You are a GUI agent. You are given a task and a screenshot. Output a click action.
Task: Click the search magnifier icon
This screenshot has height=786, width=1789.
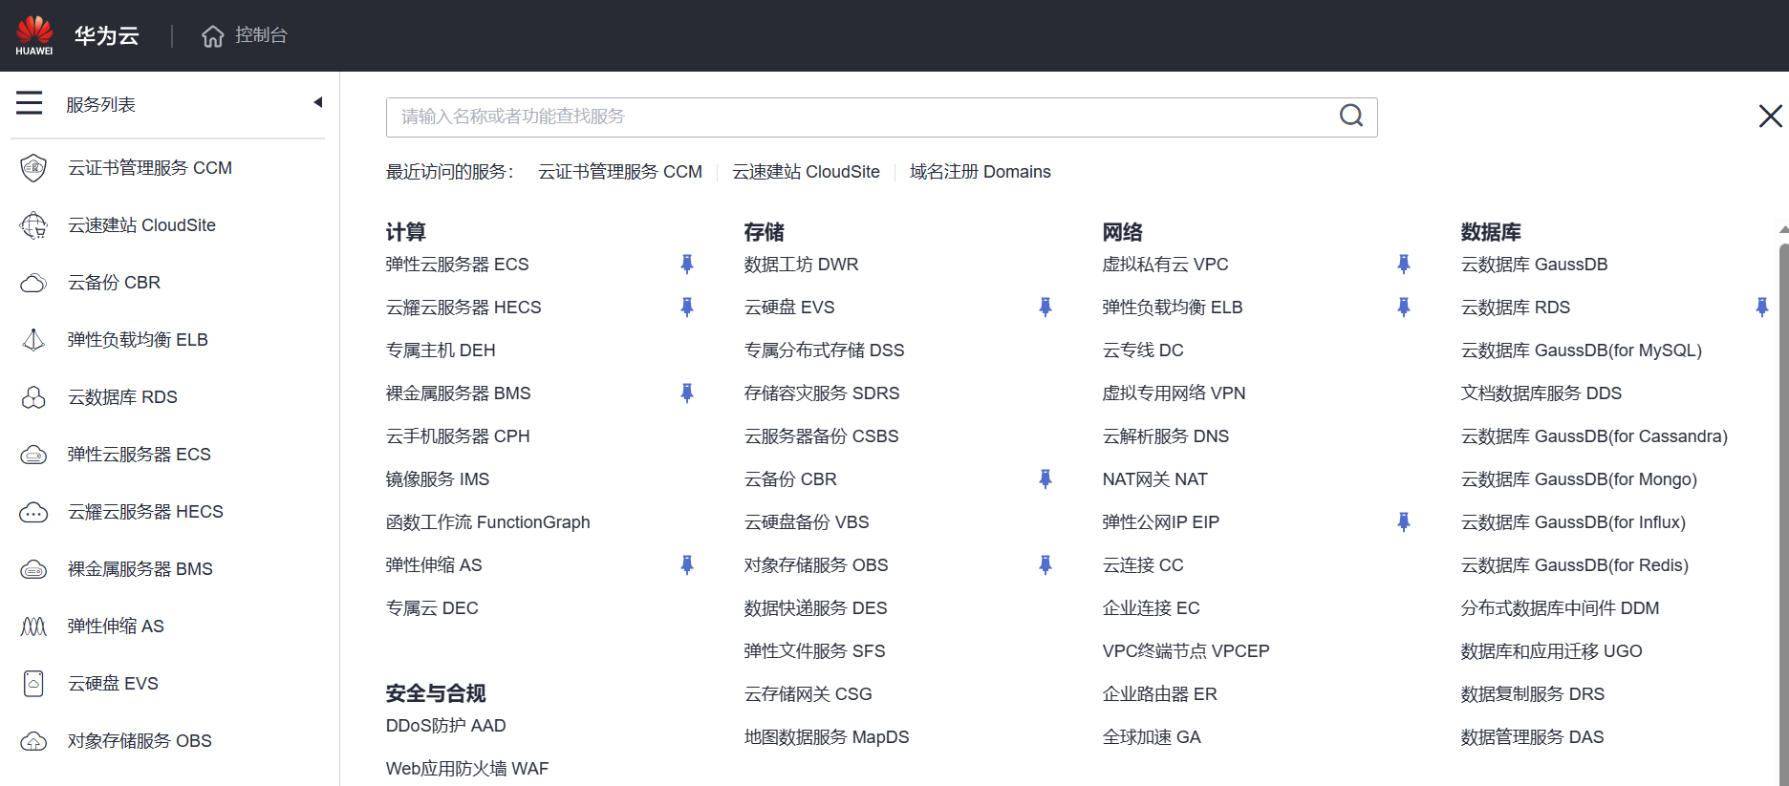[x=1351, y=116]
